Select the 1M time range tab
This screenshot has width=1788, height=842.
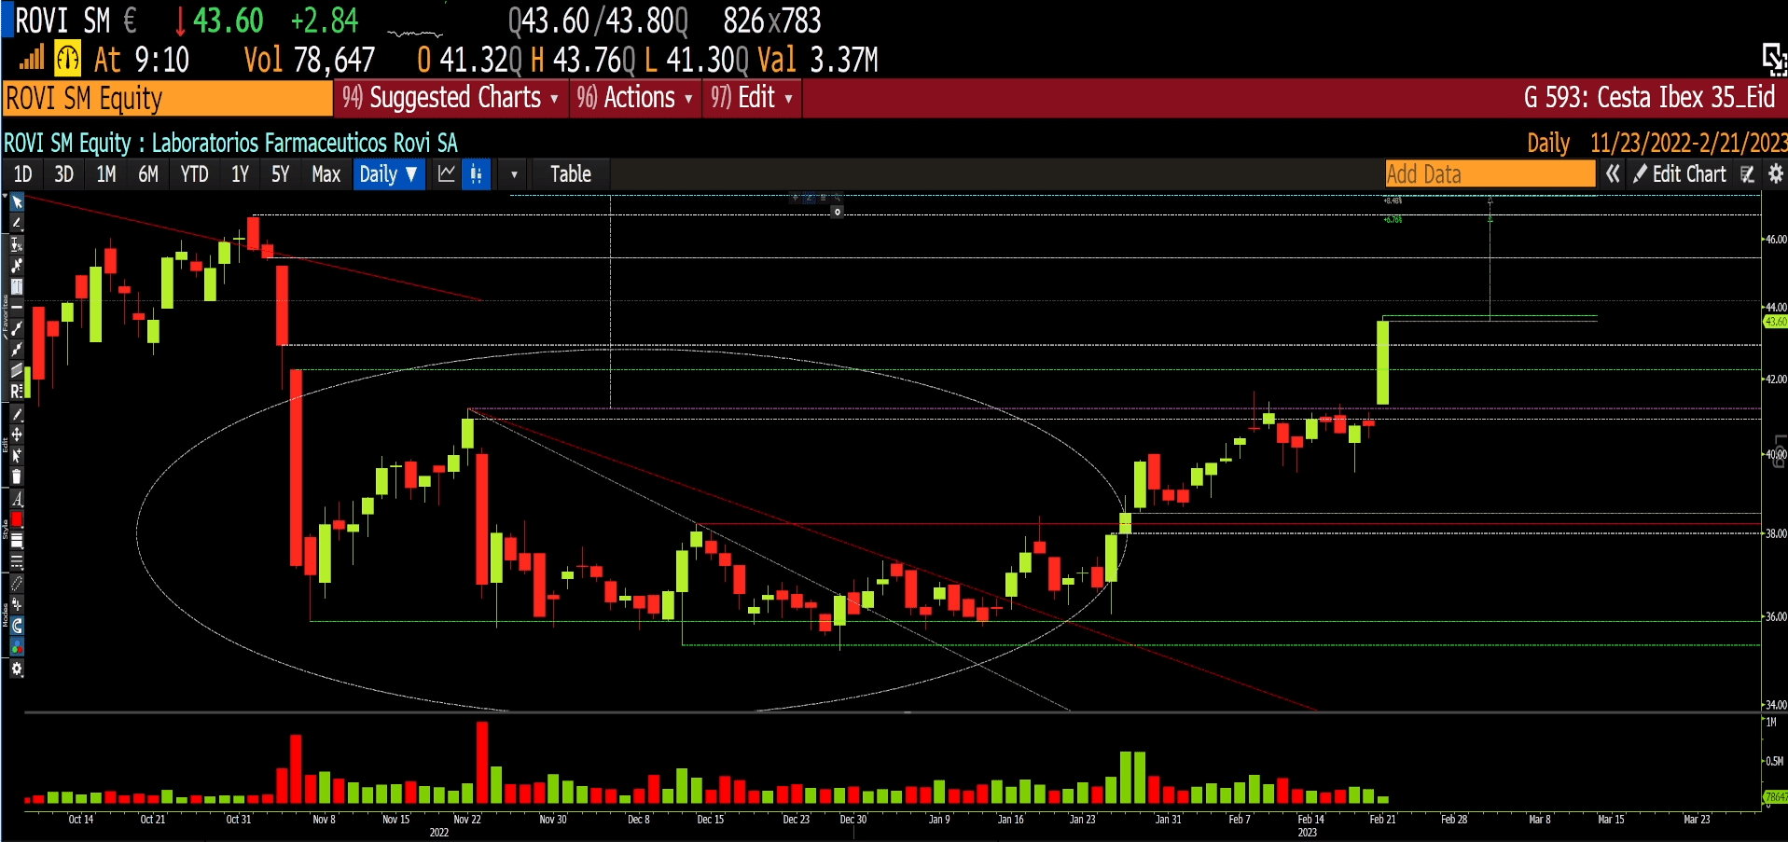click(106, 173)
